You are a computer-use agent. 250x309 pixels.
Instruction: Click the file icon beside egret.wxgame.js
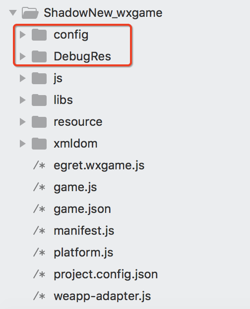pos(39,165)
